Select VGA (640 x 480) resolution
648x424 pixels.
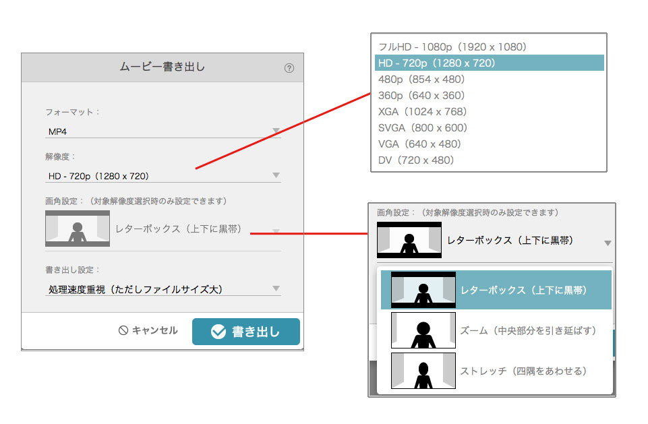490,144
